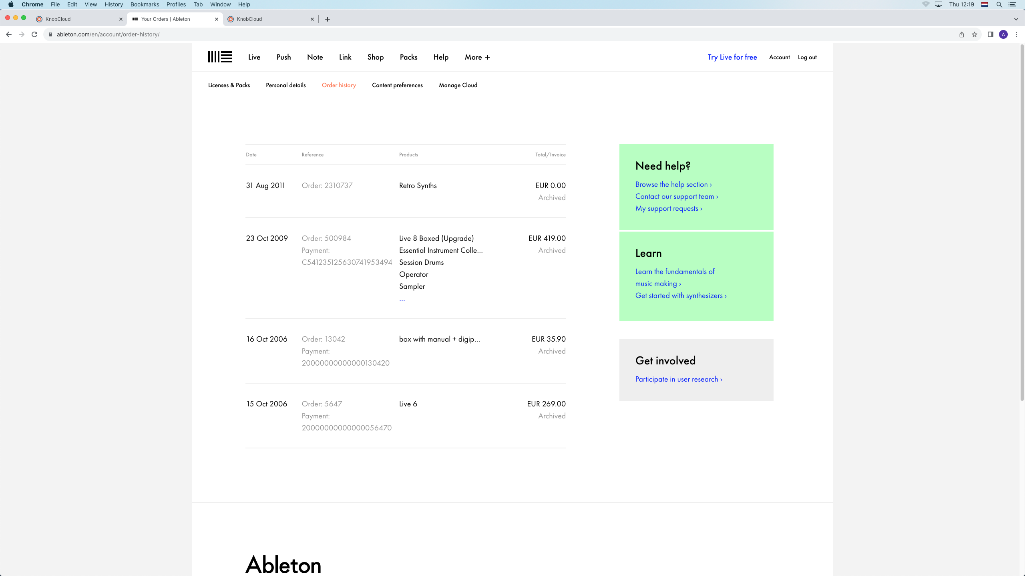This screenshot has width=1025, height=576.
Task: Click EUR 419.00 total
Action: point(547,238)
